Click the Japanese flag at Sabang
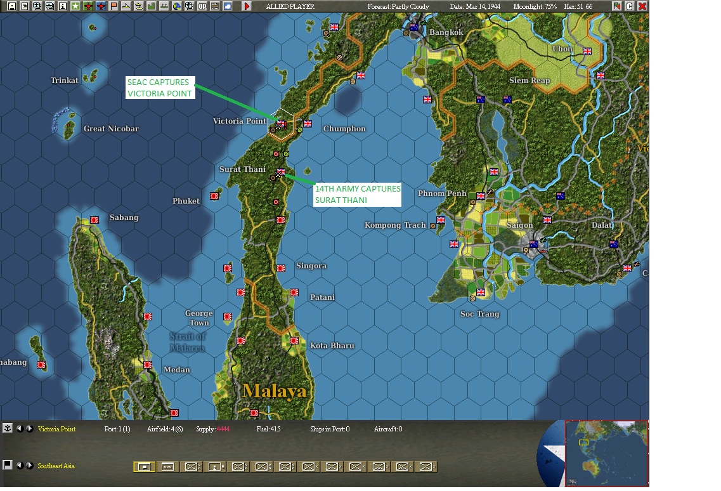 94,220
